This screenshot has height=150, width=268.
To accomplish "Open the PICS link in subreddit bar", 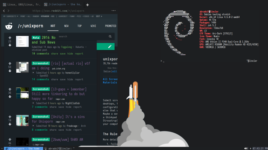I will [79, 16].
